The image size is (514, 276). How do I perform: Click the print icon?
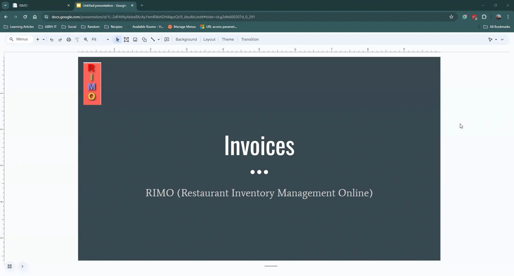click(x=69, y=39)
